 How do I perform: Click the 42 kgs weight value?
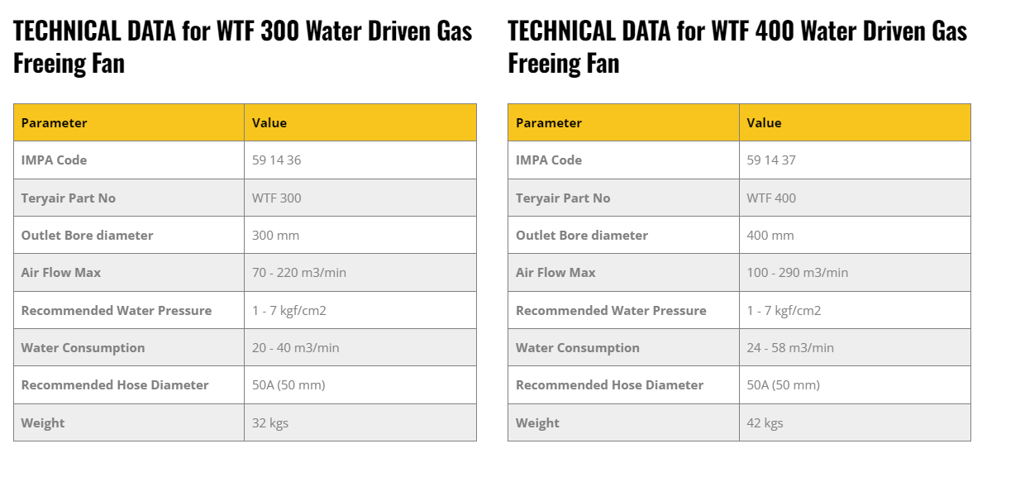765,423
